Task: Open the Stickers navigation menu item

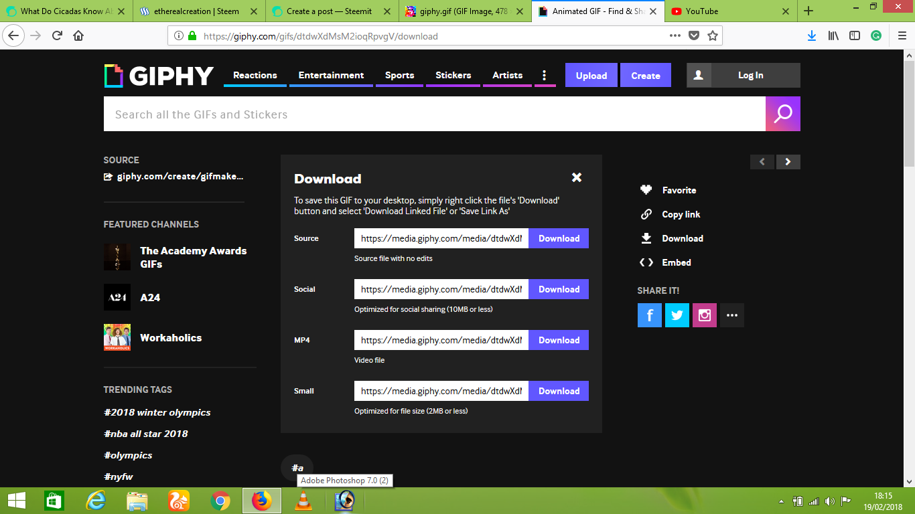Action: click(x=453, y=75)
